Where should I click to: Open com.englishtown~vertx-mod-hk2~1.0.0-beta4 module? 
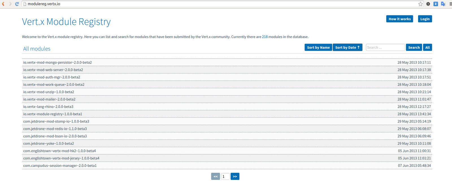(x=60, y=151)
